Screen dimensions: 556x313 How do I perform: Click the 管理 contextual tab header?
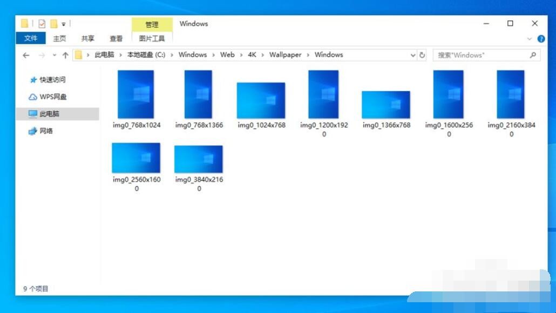tap(152, 24)
